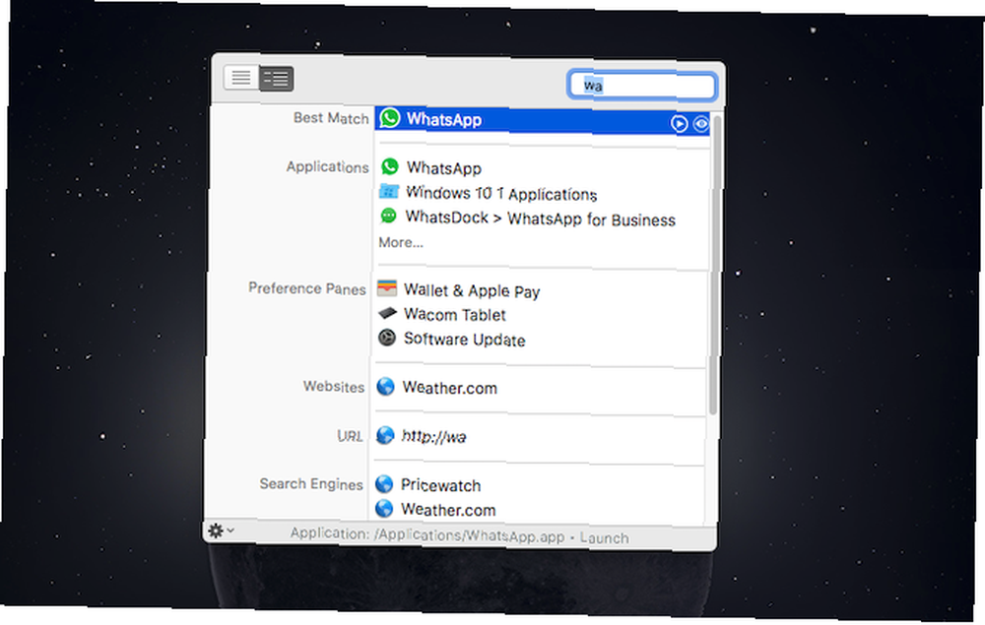This screenshot has height=625, width=985.
Task: Switch to simple list view button
Action: pyautogui.click(x=241, y=78)
